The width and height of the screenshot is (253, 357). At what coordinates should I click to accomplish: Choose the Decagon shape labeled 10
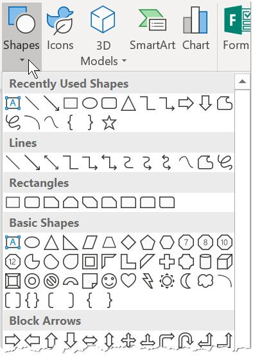[x=225, y=242]
